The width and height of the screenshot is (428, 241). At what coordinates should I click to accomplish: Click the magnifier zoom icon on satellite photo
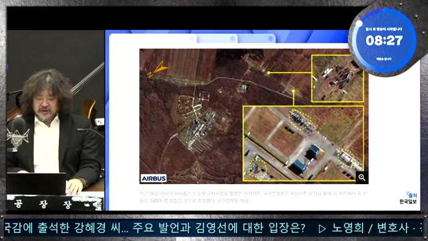click(362, 177)
